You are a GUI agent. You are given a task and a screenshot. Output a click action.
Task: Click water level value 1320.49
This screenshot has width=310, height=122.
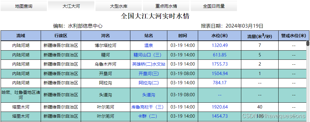[220, 45]
